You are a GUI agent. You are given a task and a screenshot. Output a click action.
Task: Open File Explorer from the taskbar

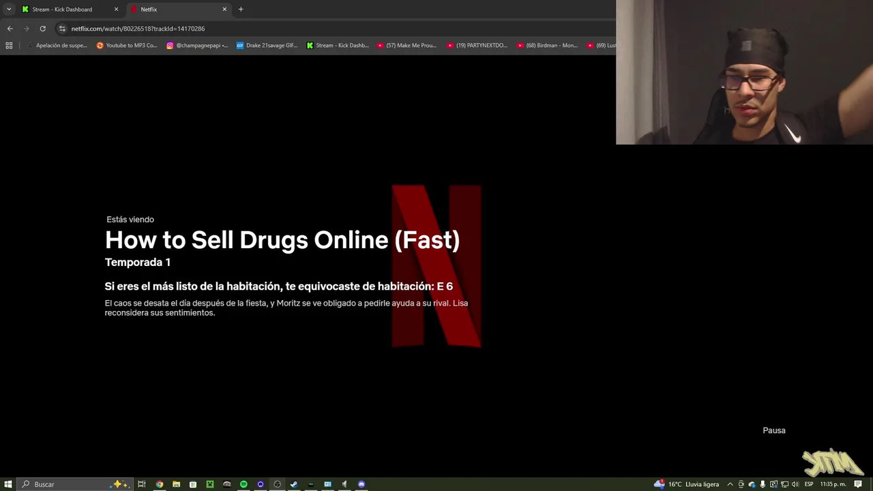point(176,484)
